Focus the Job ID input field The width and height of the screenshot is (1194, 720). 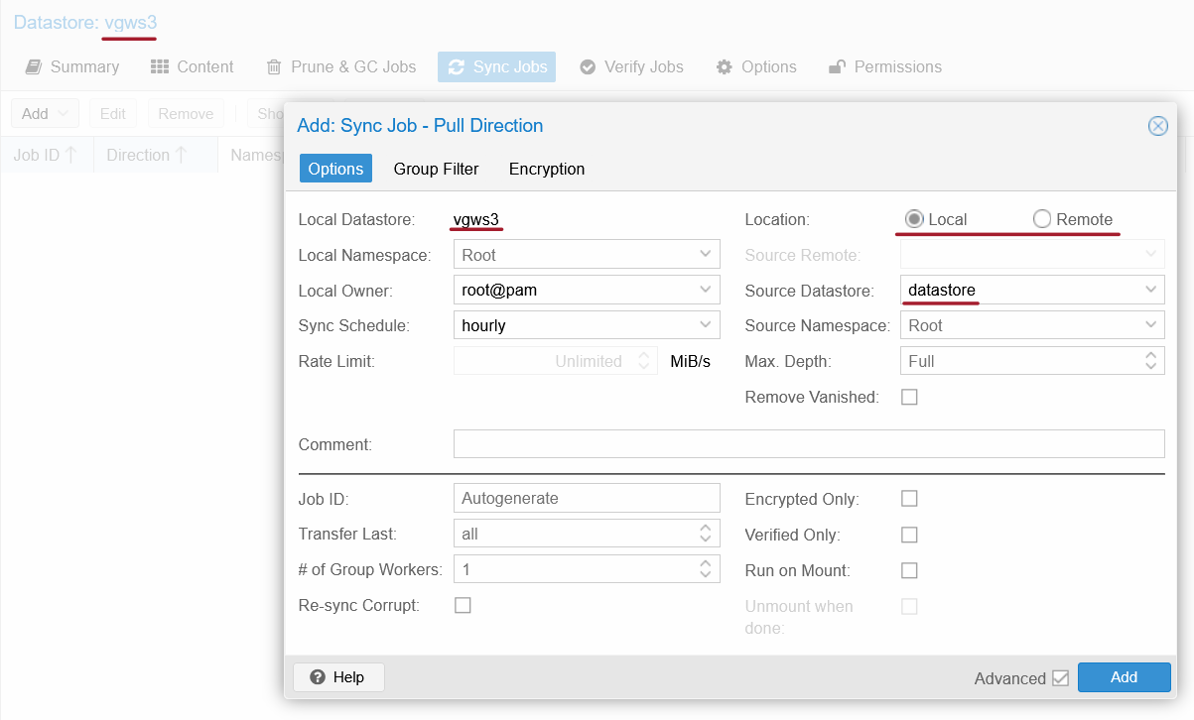[x=587, y=498]
